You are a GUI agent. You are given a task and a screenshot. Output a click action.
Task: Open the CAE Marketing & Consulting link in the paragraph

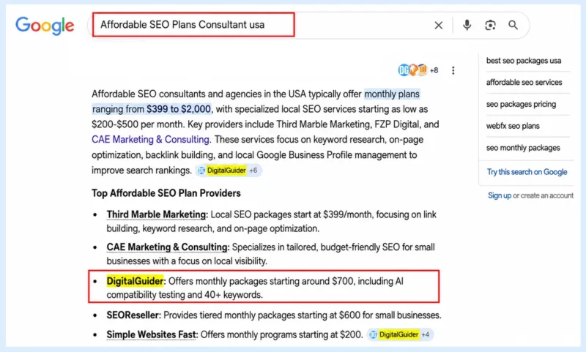(151, 139)
